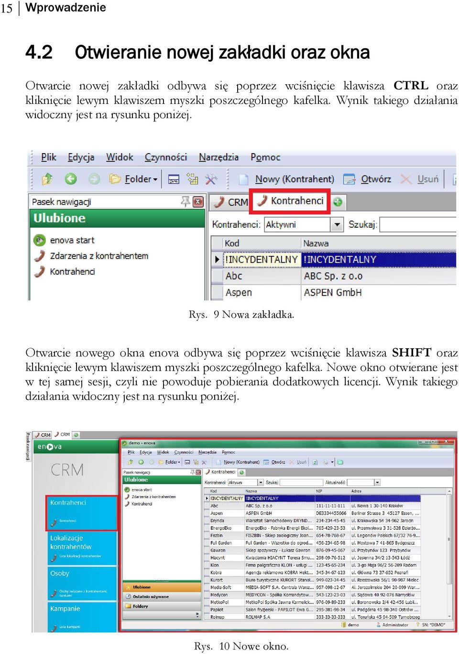Open the Widok menu in figure 9

(x=120, y=157)
